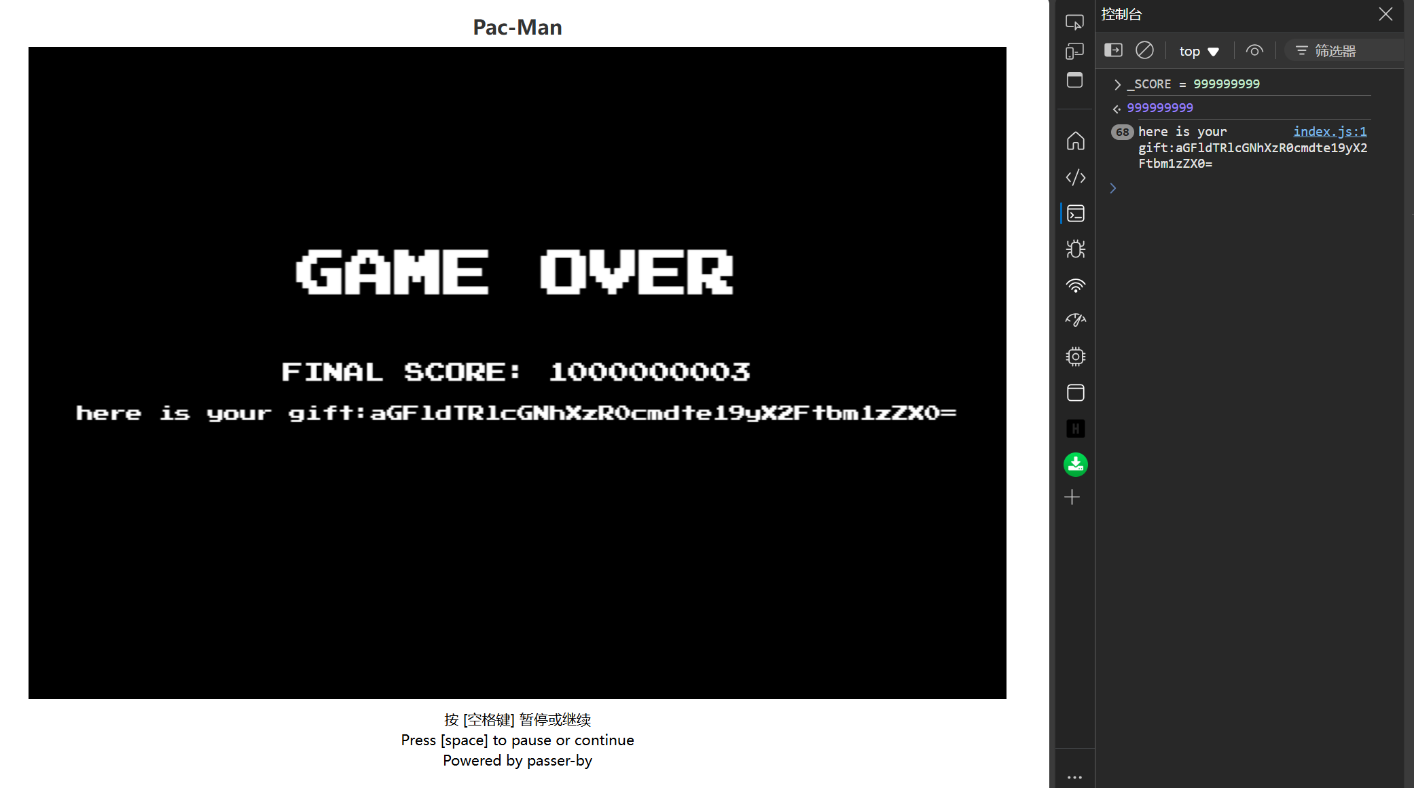
Task: Open the Sources bug icon
Action: [x=1075, y=249]
